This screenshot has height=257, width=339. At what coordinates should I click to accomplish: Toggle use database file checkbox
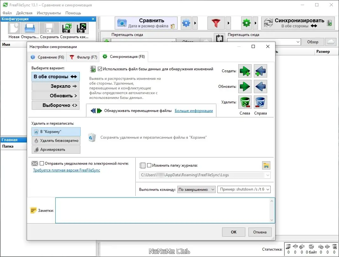(x=100, y=69)
